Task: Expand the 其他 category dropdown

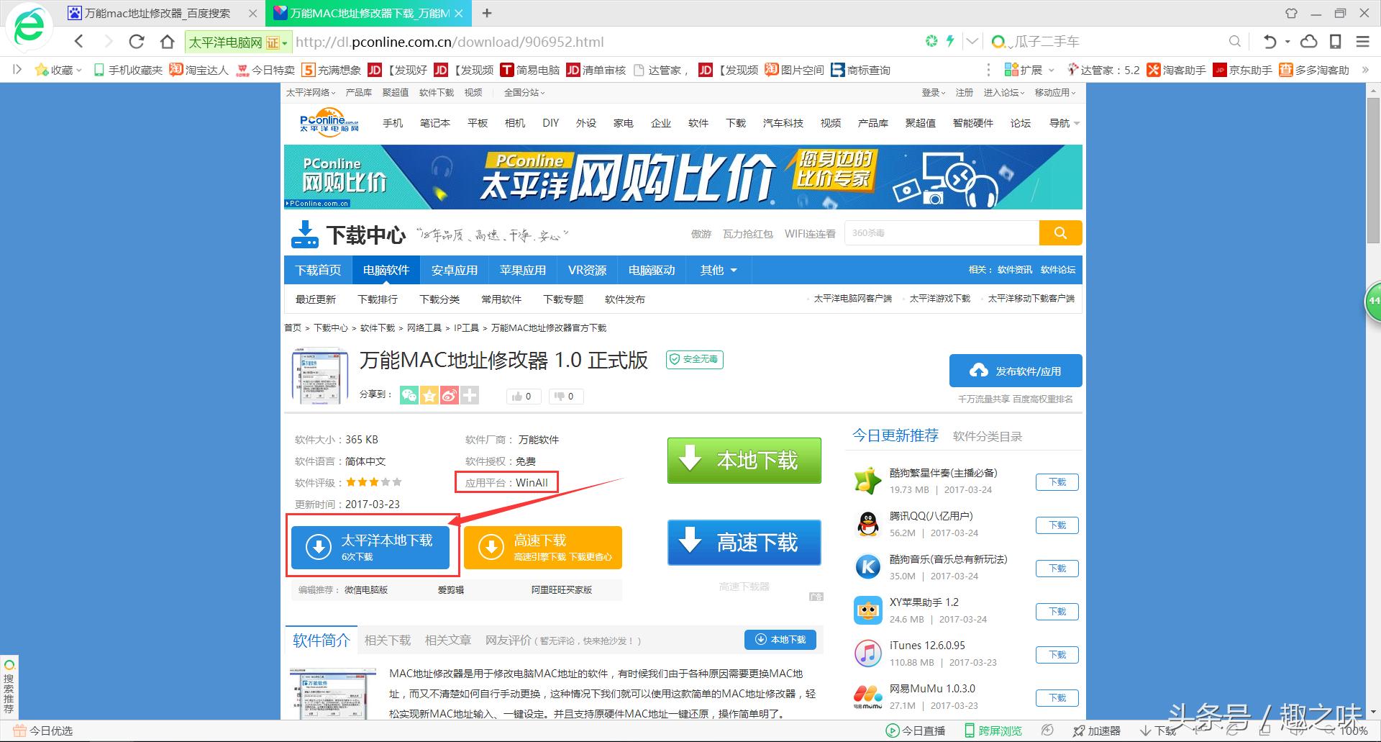Action: (717, 270)
